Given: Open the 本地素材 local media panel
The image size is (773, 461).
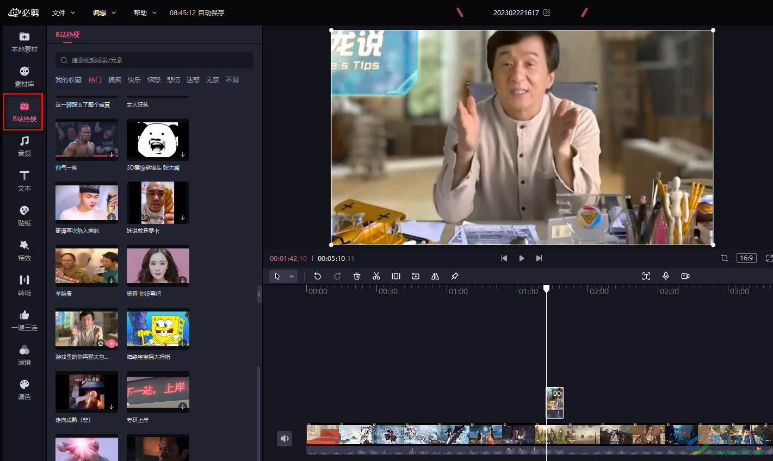Looking at the screenshot, I should (x=24, y=42).
